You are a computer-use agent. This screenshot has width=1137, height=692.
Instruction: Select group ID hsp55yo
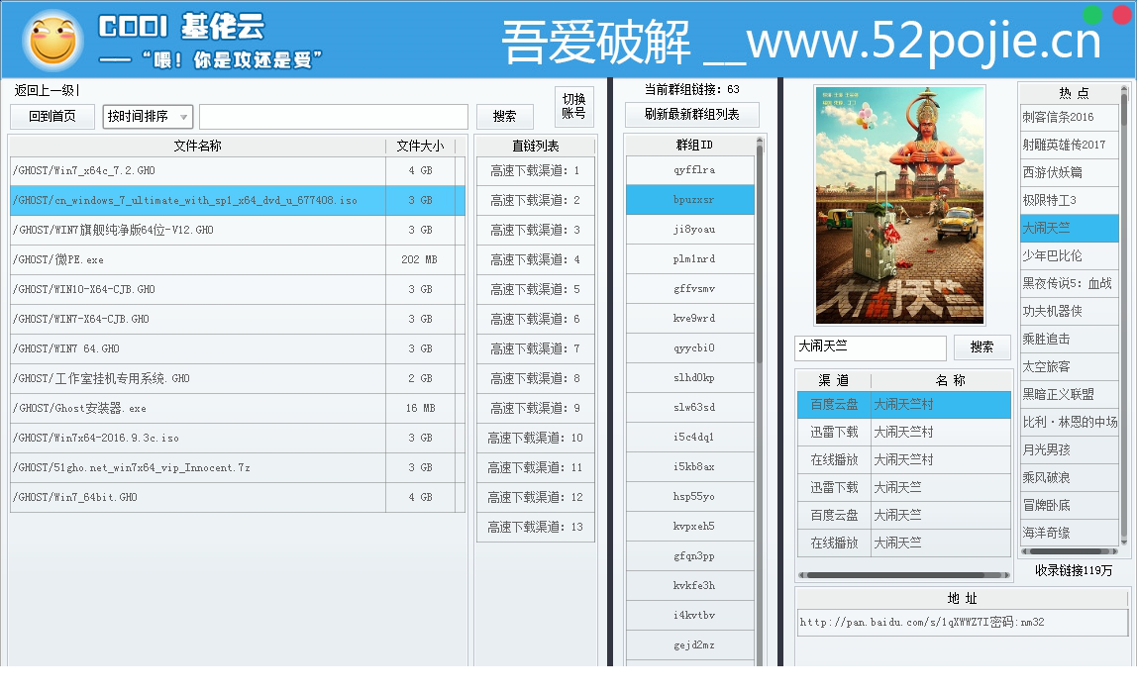(x=690, y=497)
